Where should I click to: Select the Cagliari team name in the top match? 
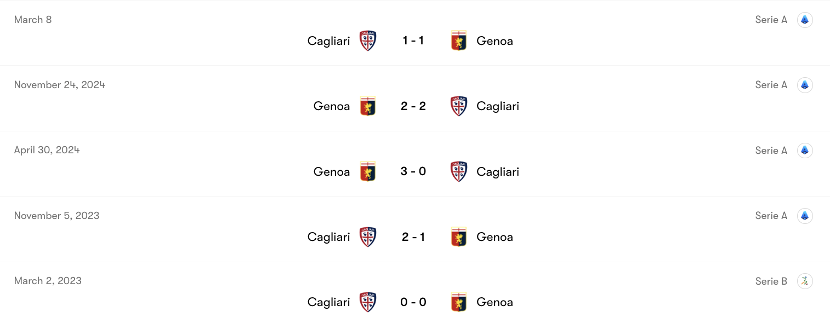[x=328, y=41]
